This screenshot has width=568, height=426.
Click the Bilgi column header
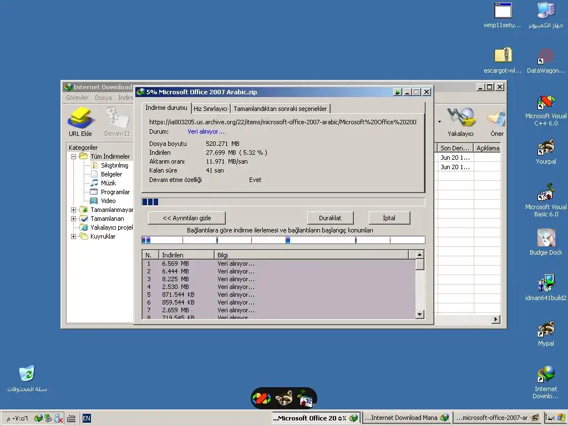pyautogui.click(x=312, y=255)
